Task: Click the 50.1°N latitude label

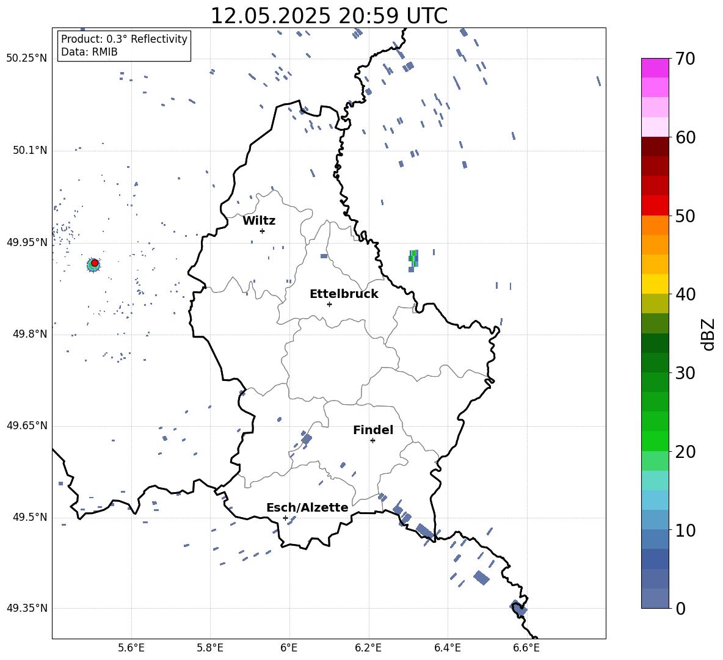Action: coord(29,151)
